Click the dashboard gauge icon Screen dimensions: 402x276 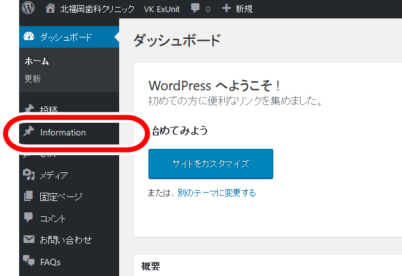tap(29, 37)
